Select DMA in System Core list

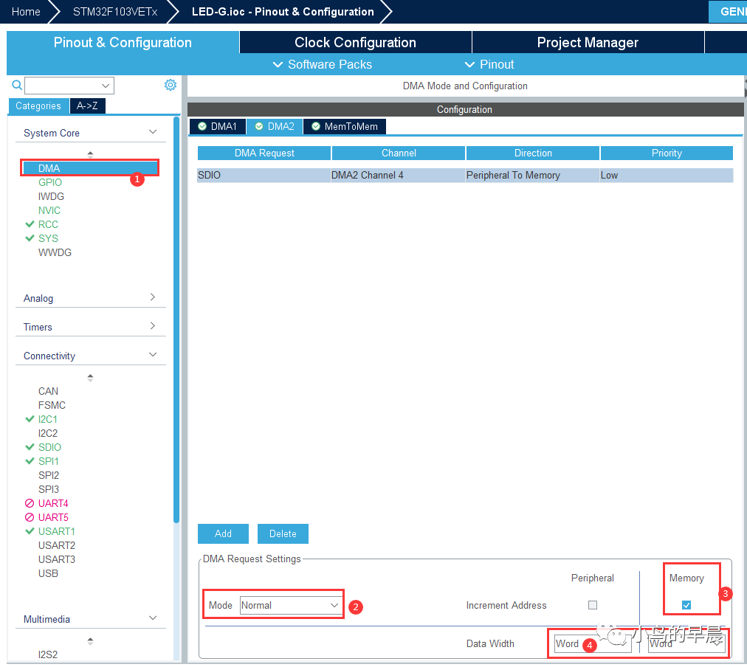point(90,168)
